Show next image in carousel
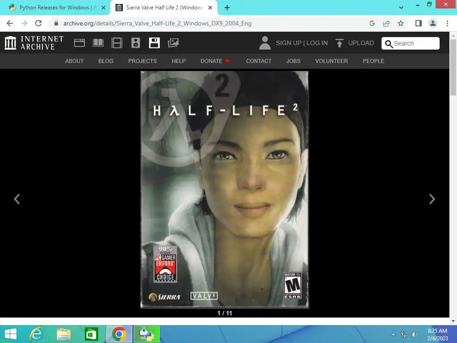Screen dimensions: 457x343 coord(432,199)
